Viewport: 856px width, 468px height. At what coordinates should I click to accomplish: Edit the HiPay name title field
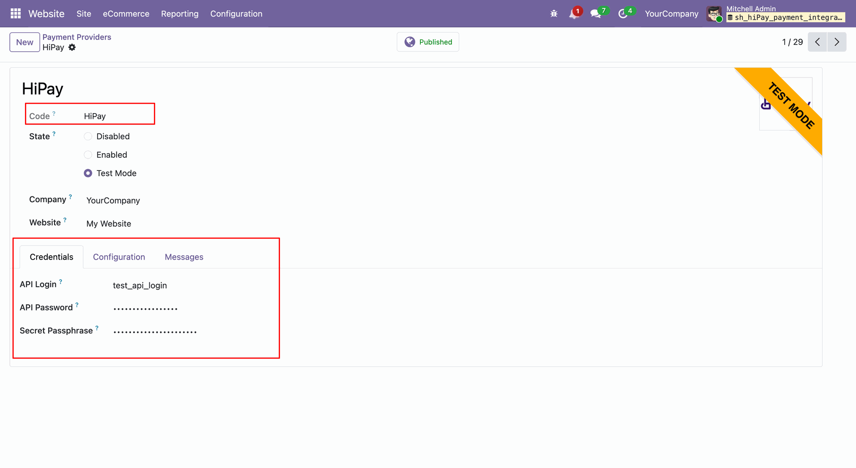[x=43, y=89]
